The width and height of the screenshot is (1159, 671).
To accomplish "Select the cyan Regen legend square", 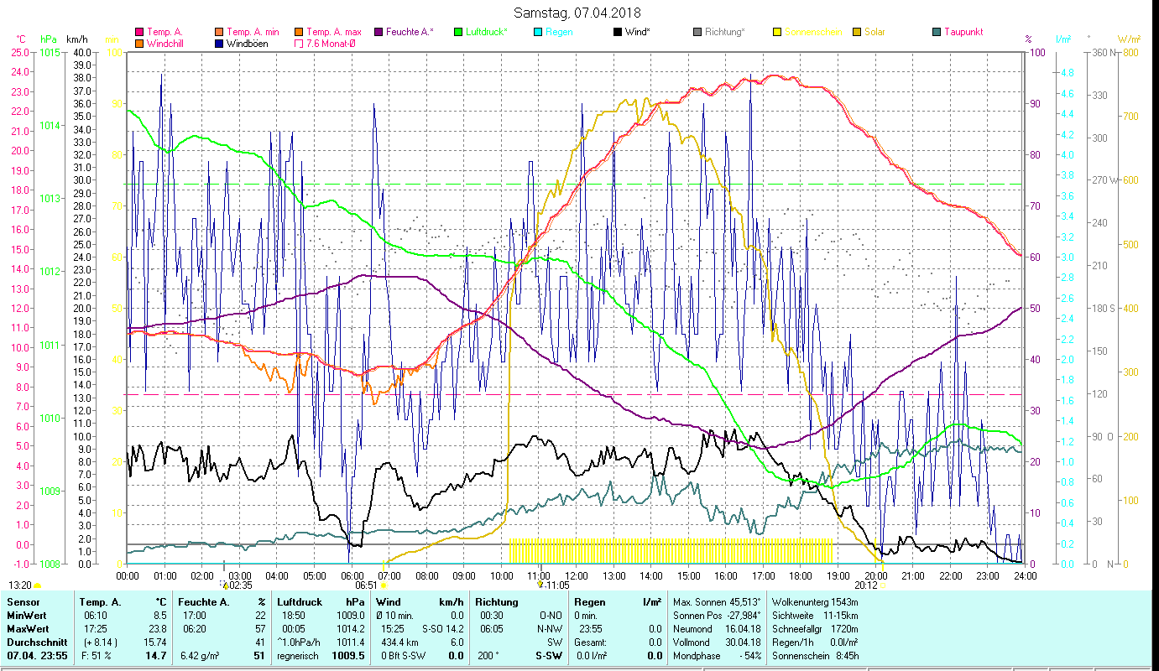I will coord(537,32).
